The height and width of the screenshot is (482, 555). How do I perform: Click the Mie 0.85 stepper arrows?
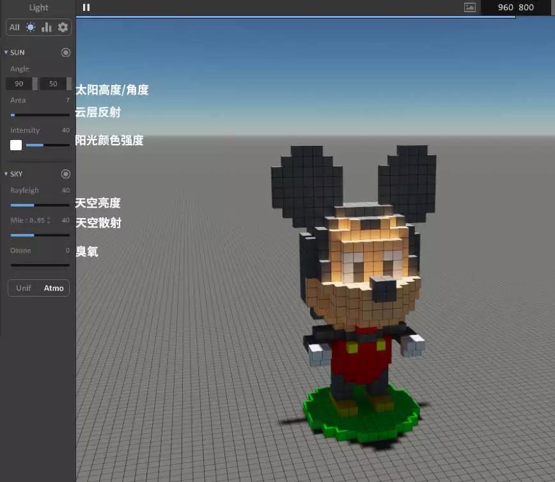(x=49, y=221)
